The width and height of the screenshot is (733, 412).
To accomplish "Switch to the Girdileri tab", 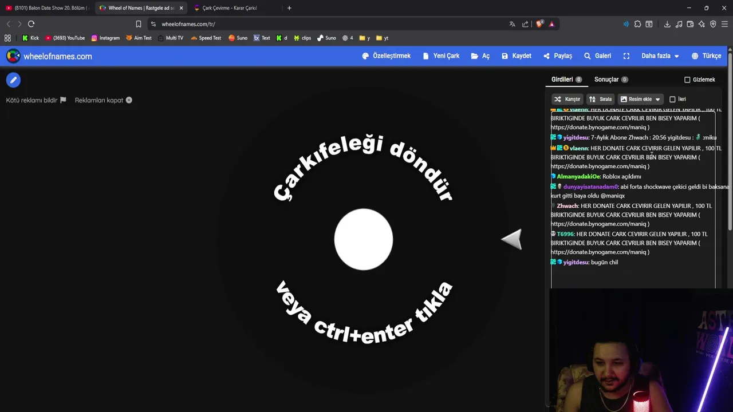I will (x=566, y=80).
